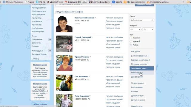Open Петр Кириллов profile photo
The height and width of the screenshot is (107, 191).
[x=64, y=100]
